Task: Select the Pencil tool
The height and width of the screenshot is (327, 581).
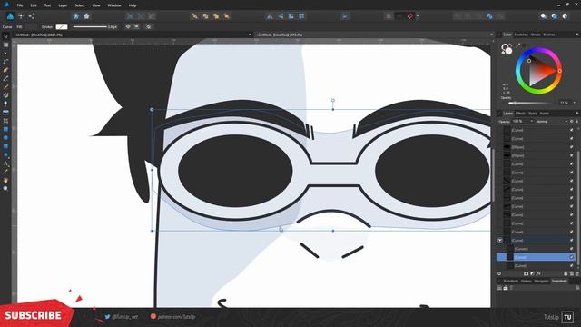Action: (5, 79)
